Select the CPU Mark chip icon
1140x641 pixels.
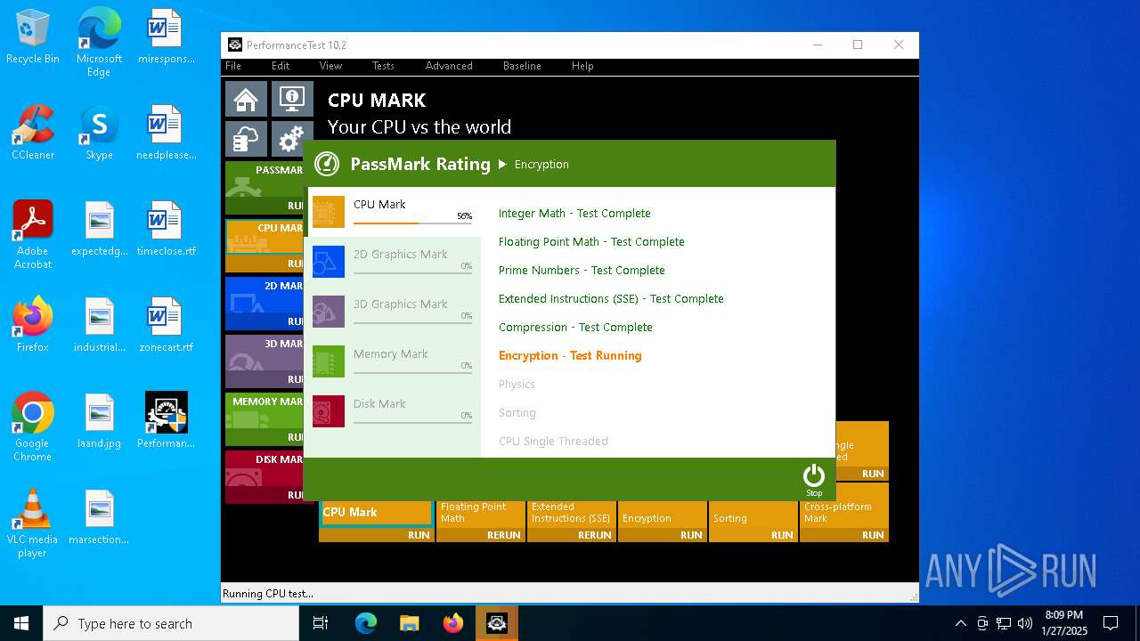(329, 212)
